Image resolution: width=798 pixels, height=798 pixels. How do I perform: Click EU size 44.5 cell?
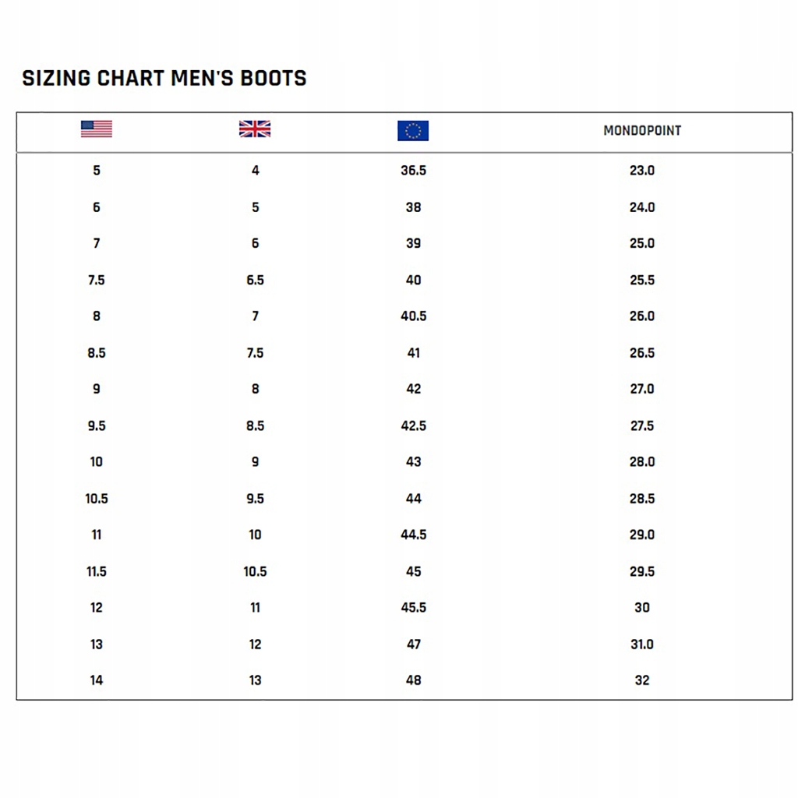[413, 535]
